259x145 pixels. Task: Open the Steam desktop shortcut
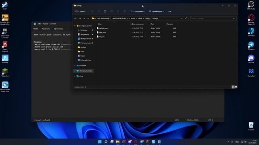[5, 6]
